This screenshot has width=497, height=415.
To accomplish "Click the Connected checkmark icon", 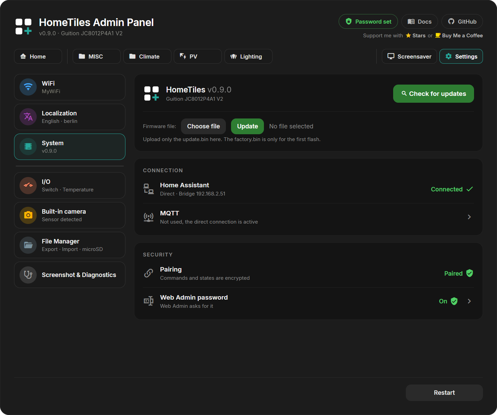I will coord(470,189).
